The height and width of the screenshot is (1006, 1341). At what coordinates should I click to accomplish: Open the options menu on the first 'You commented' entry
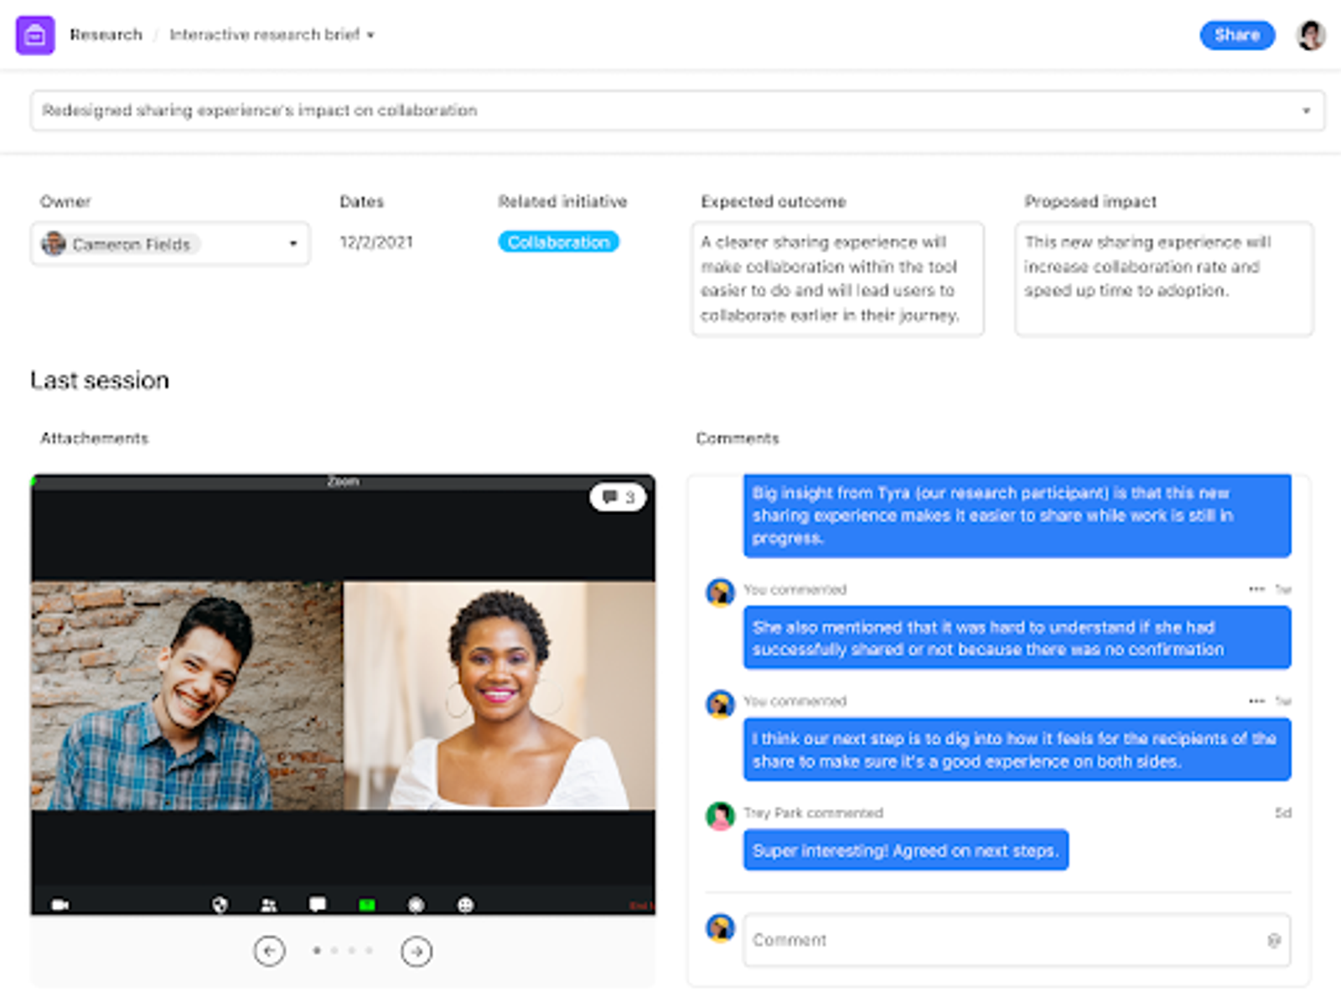[x=1256, y=589]
